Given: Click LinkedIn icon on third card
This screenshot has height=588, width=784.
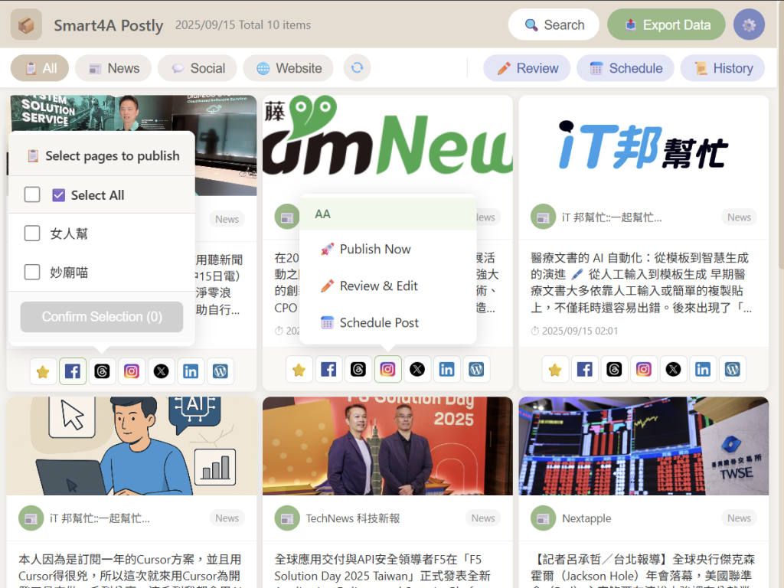Looking at the screenshot, I should pos(702,370).
